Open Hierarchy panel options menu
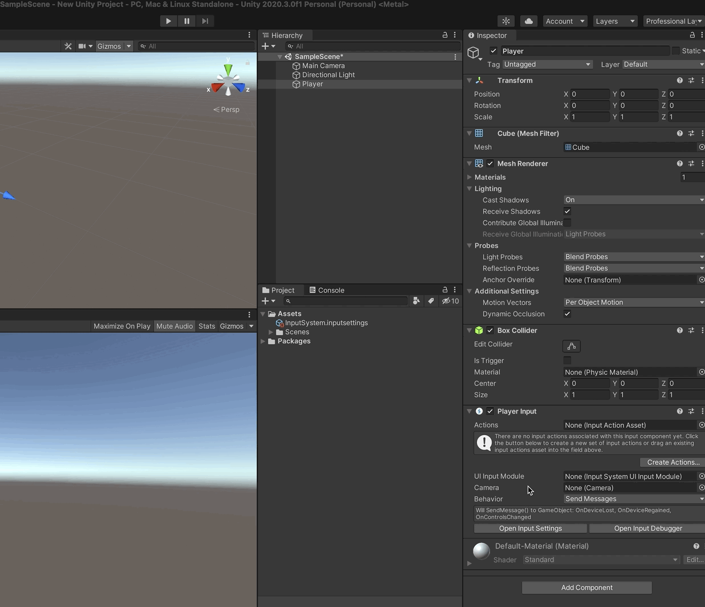The image size is (705, 607). click(x=455, y=35)
